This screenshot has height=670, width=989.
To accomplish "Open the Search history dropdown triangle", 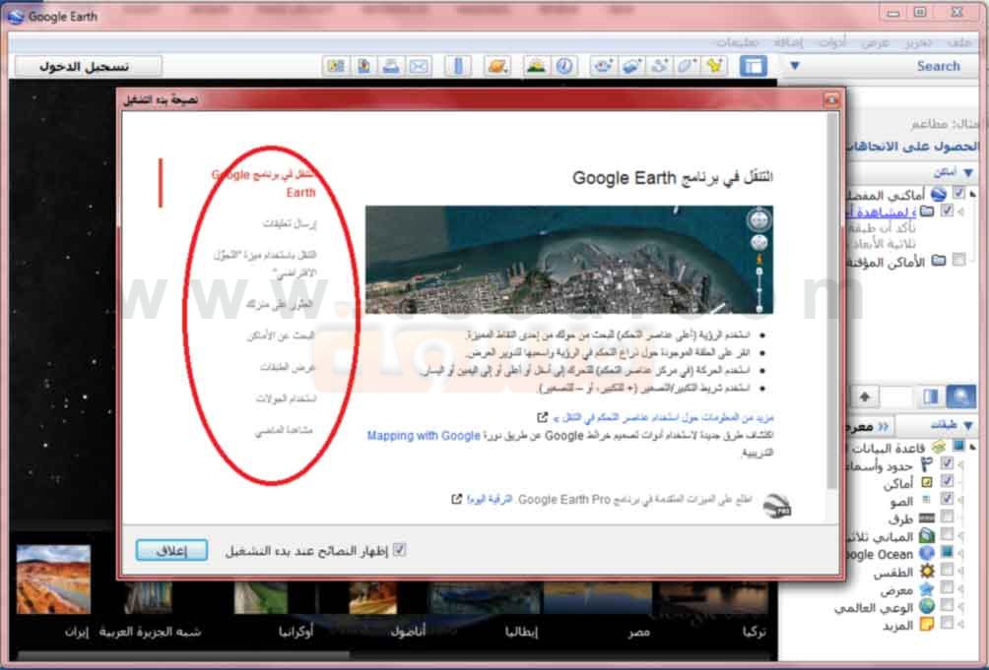I will pos(795,66).
